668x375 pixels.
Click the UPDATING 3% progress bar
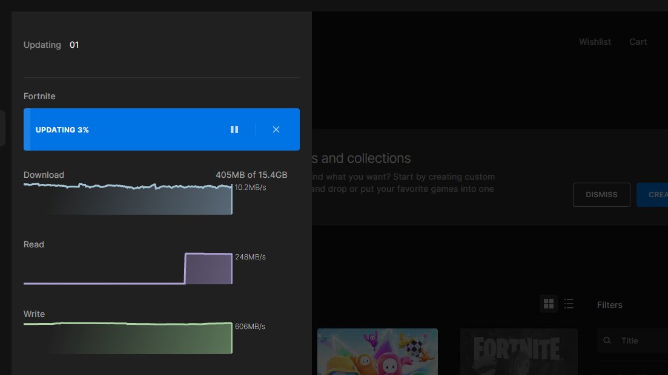click(x=162, y=129)
